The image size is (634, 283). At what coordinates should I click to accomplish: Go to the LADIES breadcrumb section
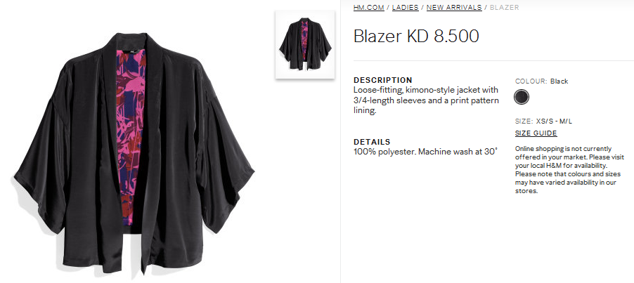[x=405, y=7]
